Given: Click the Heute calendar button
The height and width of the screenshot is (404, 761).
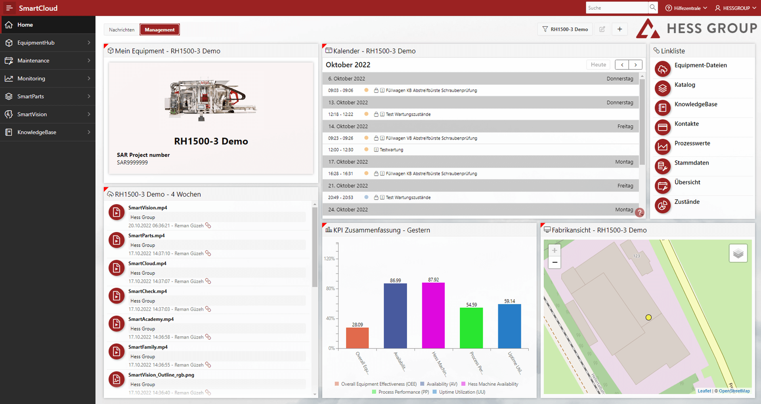Looking at the screenshot, I should click(x=598, y=65).
